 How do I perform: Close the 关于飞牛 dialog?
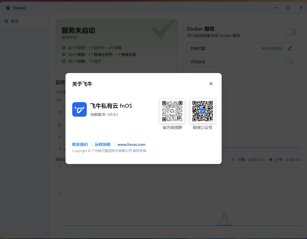click(211, 84)
